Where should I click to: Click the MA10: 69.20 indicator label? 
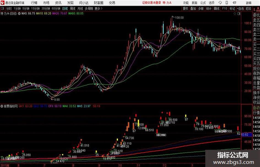pos(44,13)
